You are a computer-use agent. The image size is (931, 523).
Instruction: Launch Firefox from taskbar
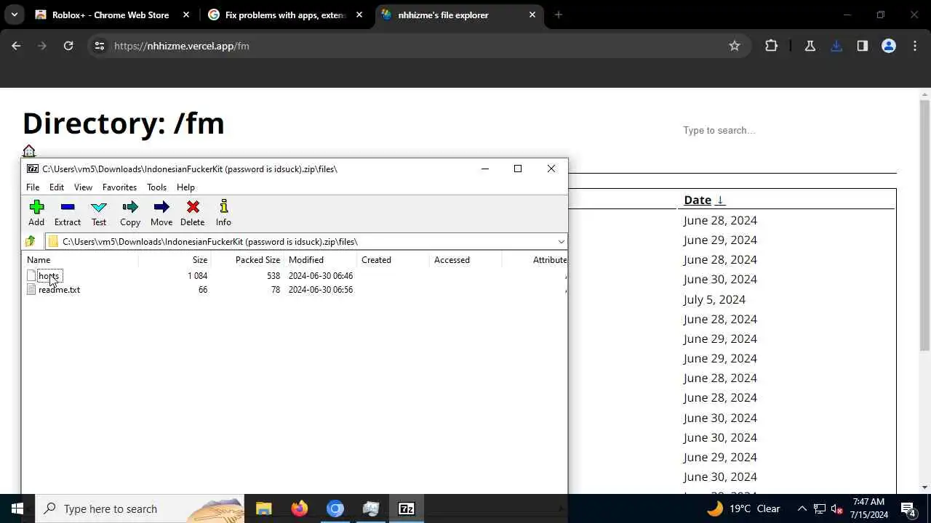click(x=300, y=508)
